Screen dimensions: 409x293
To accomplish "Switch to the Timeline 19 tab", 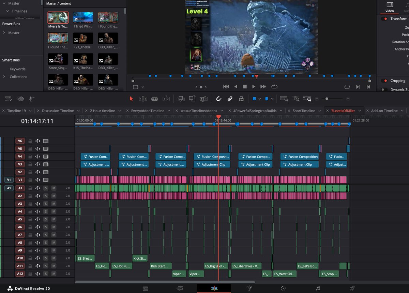I will pyautogui.click(x=16, y=111).
